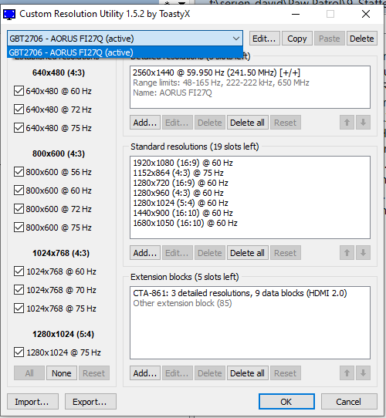Reset the established resolutions
The height and width of the screenshot is (418, 386).
(x=94, y=373)
